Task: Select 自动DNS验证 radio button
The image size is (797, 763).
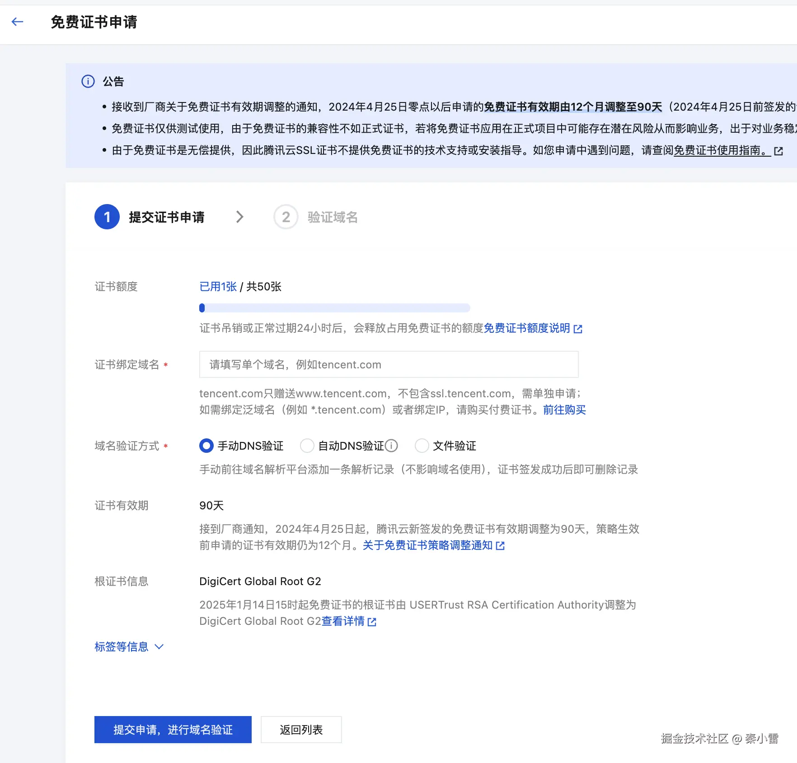Action: (x=307, y=446)
